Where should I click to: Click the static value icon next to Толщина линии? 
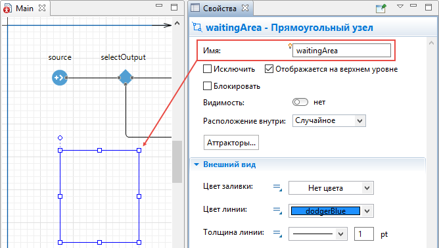point(277,234)
